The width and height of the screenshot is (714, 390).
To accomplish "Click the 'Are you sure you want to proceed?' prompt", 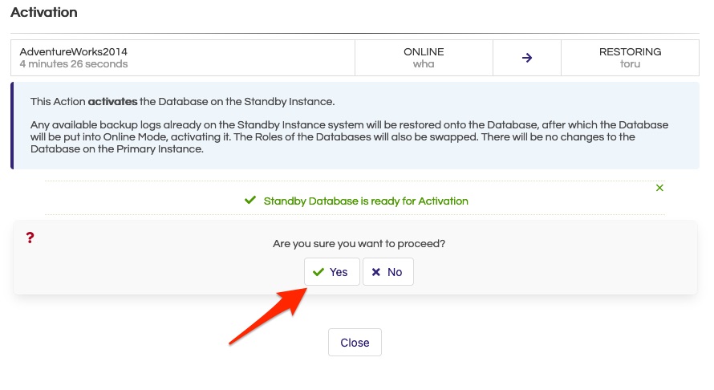I will pyautogui.click(x=359, y=244).
